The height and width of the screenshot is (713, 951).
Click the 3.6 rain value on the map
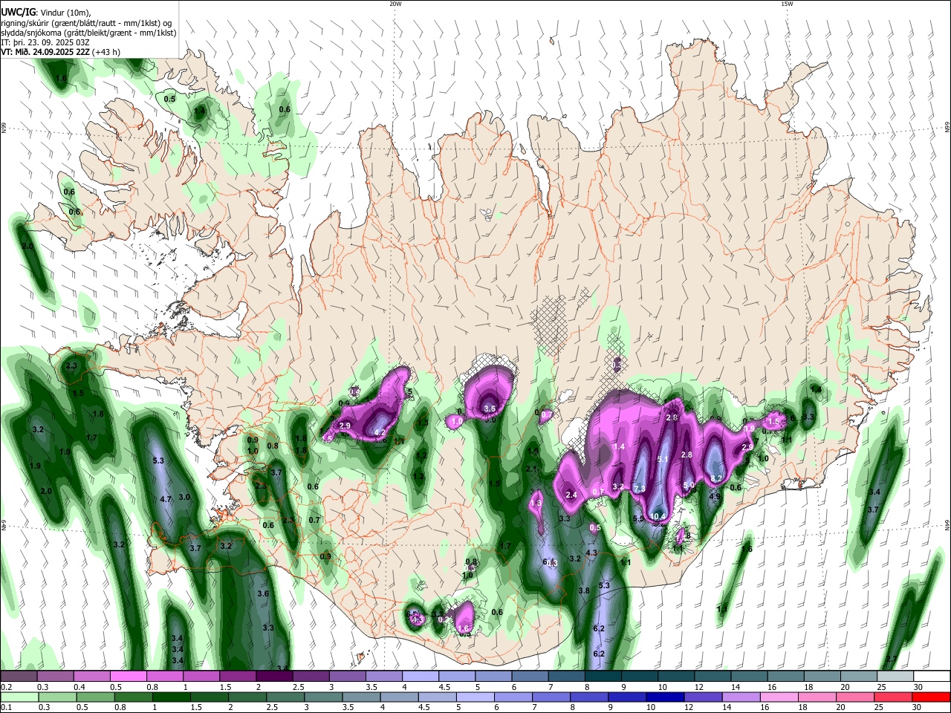click(263, 594)
